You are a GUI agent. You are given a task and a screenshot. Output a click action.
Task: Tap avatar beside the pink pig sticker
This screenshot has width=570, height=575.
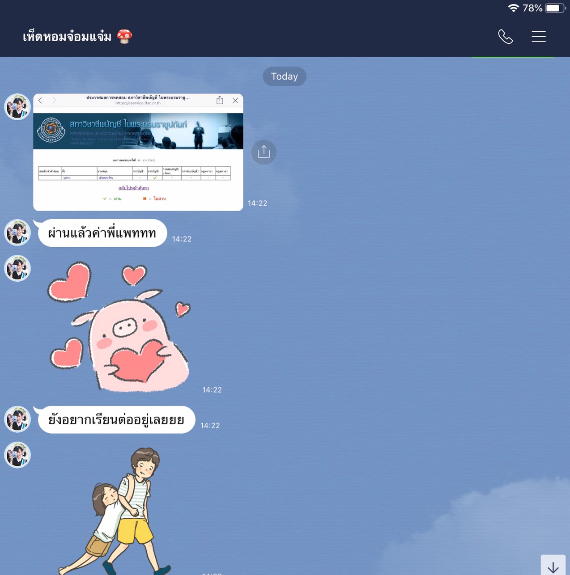(17, 268)
